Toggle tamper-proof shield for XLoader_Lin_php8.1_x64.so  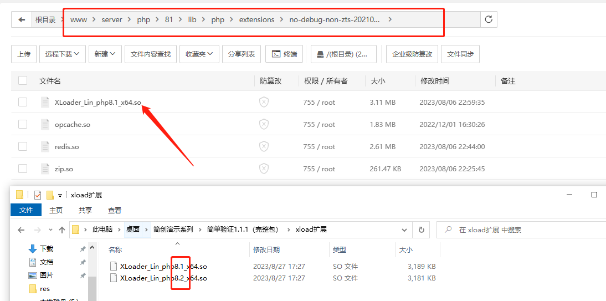[x=264, y=103]
